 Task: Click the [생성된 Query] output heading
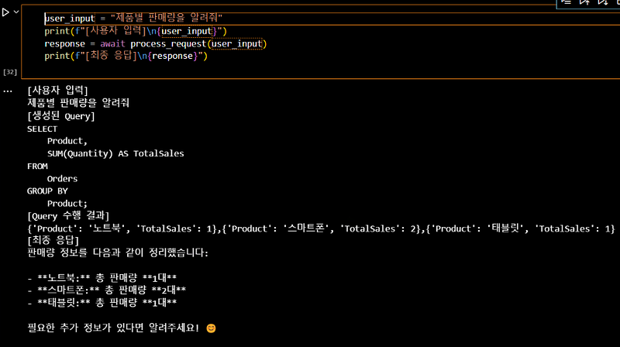click(x=61, y=116)
